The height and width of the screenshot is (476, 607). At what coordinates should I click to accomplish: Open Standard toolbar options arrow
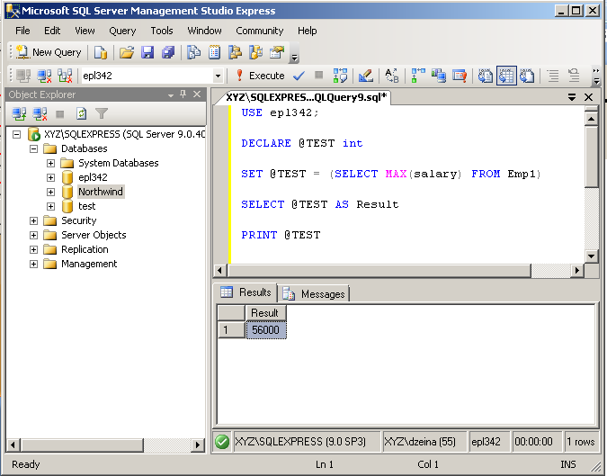pyautogui.click(x=295, y=58)
